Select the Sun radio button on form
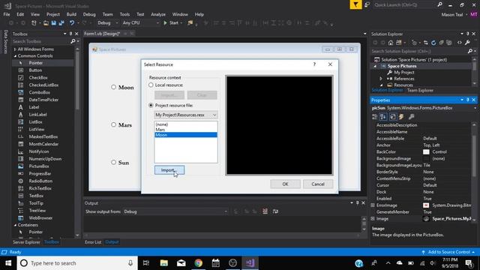Image resolution: width=480 pixels, height=270 pixels. [113, 163]
